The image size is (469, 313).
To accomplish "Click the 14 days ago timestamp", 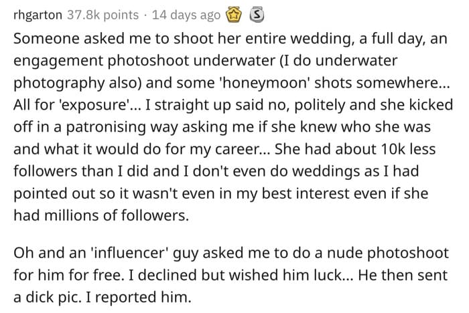I will pos(186,15).
